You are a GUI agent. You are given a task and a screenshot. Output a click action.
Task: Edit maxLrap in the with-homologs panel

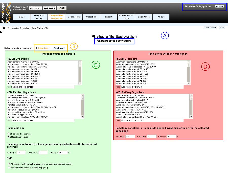coord(43,152)
